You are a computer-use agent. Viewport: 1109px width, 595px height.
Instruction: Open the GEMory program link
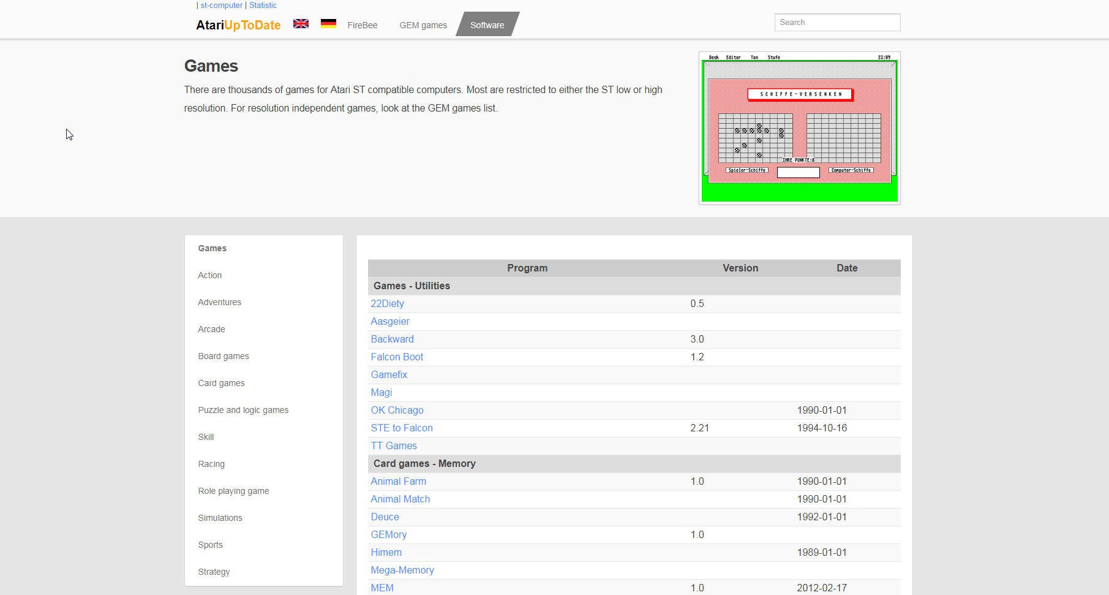(388, 534)
